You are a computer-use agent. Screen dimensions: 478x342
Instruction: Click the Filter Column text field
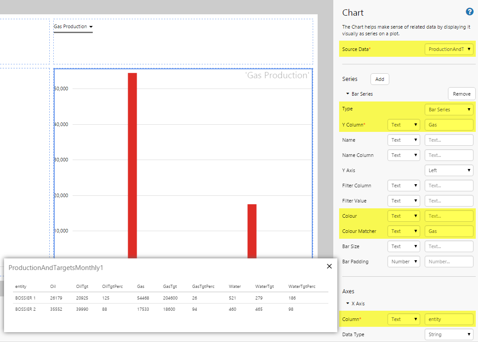pos(449,186)
